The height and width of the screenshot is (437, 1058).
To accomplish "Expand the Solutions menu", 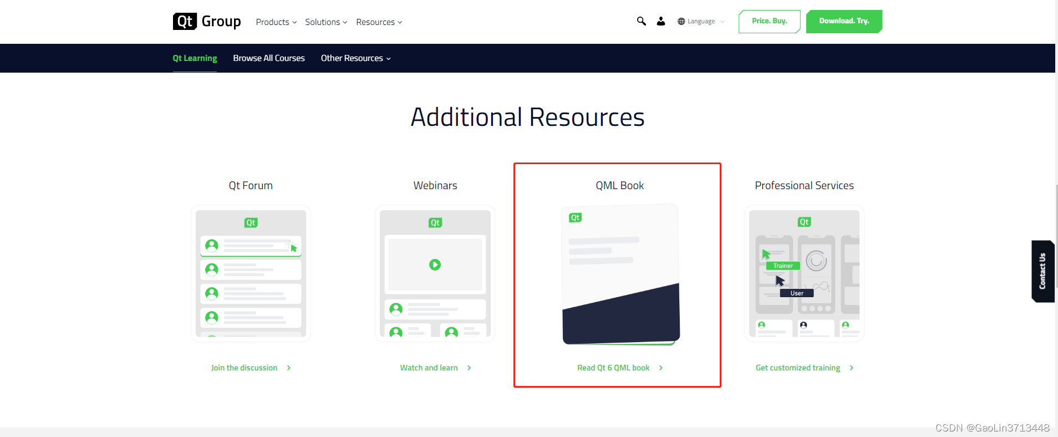I will [x=326, y=22].
